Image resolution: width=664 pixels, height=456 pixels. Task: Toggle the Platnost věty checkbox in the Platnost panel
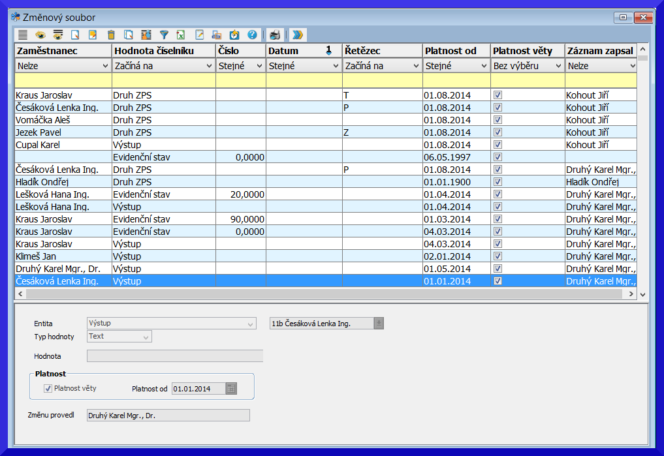pyautogui.click(x=48, y=388)
